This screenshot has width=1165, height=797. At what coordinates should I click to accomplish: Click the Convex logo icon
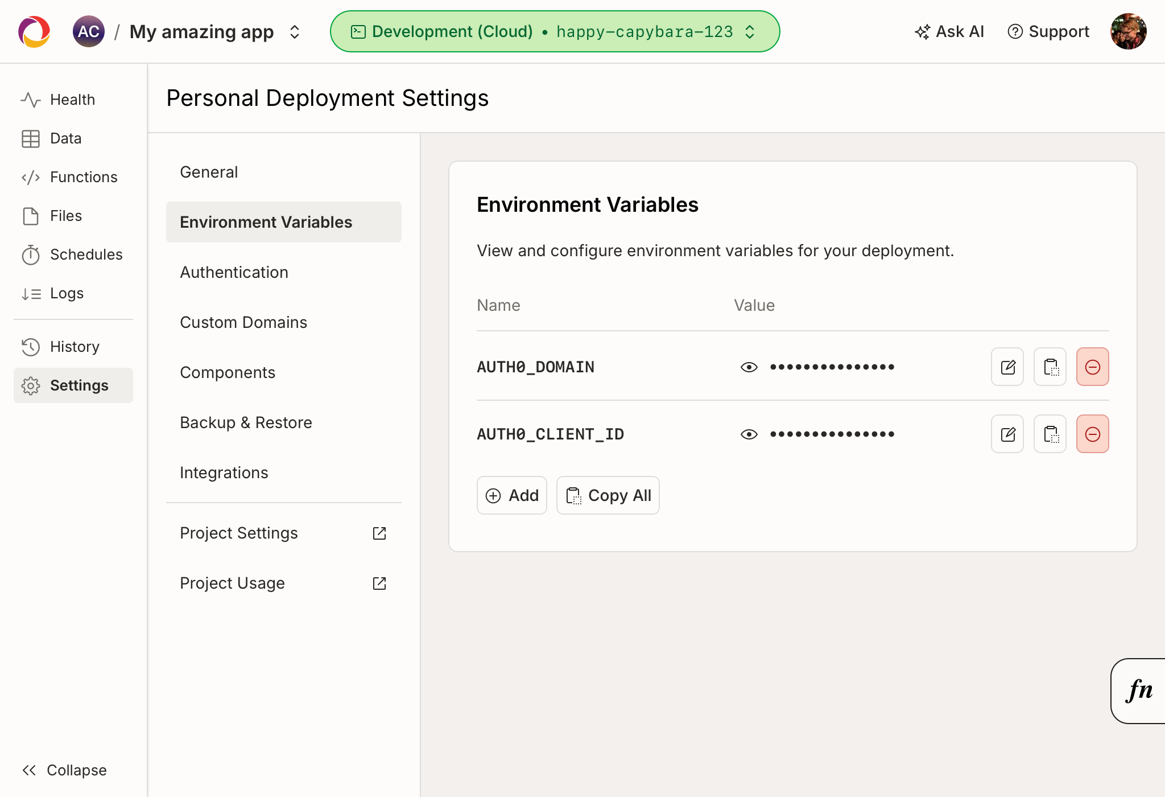point(34,31)
